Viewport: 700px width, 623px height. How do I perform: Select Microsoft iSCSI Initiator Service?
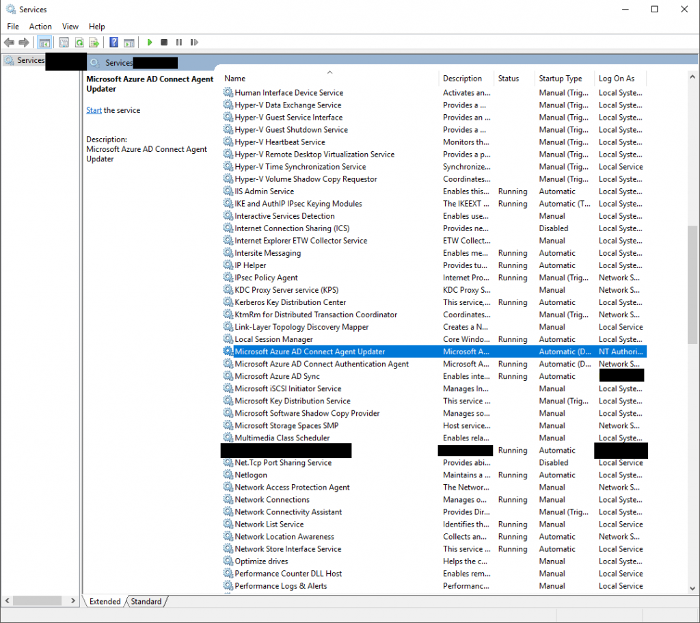[434, 388]
